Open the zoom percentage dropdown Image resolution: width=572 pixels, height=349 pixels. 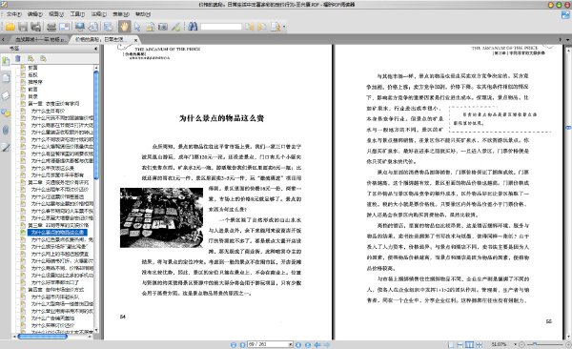click(x=515, y=344)
